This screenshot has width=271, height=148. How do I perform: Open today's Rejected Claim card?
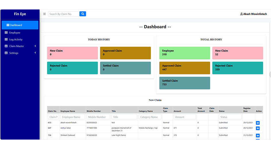pos(72,68)
